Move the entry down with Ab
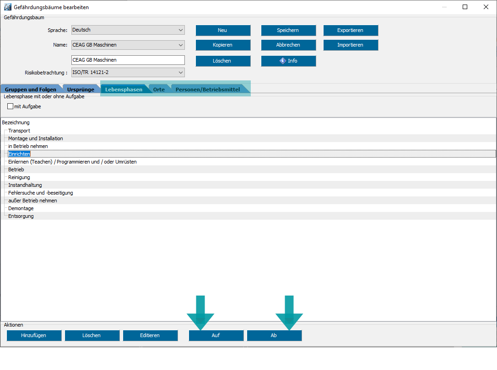The height and width of the screenshot is (370, 497). pyautogui.click(x=274, y=335)
